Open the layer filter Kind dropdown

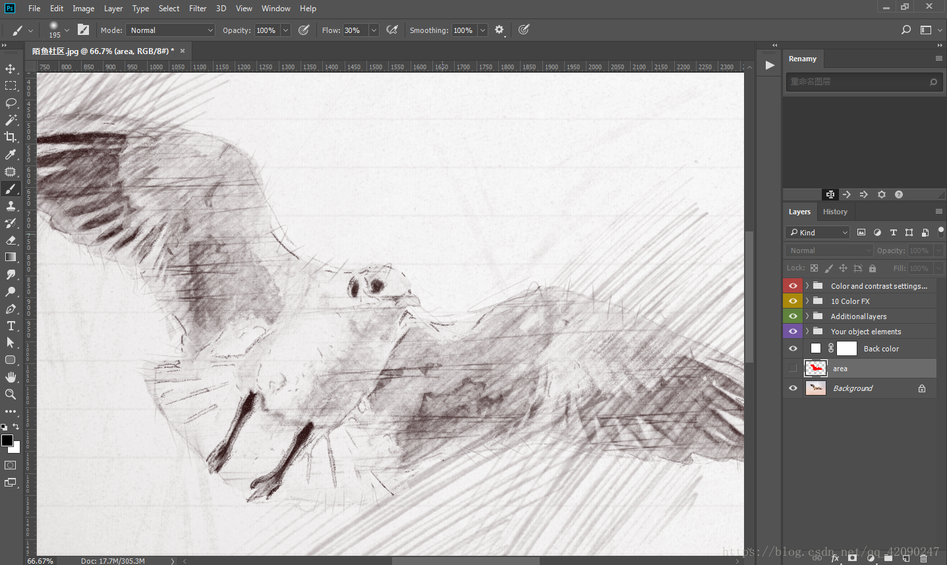[818, 232]
